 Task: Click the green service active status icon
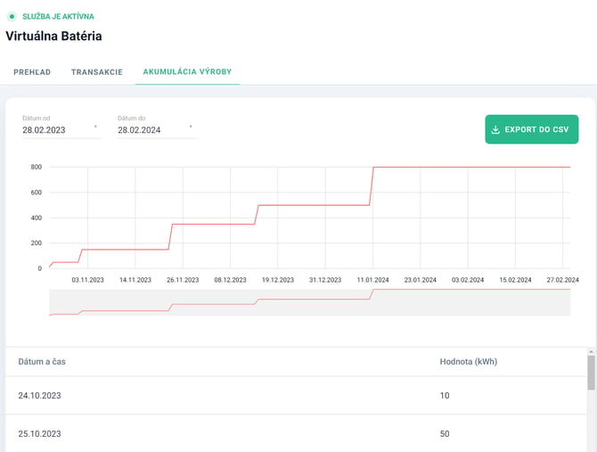[12, 16]
